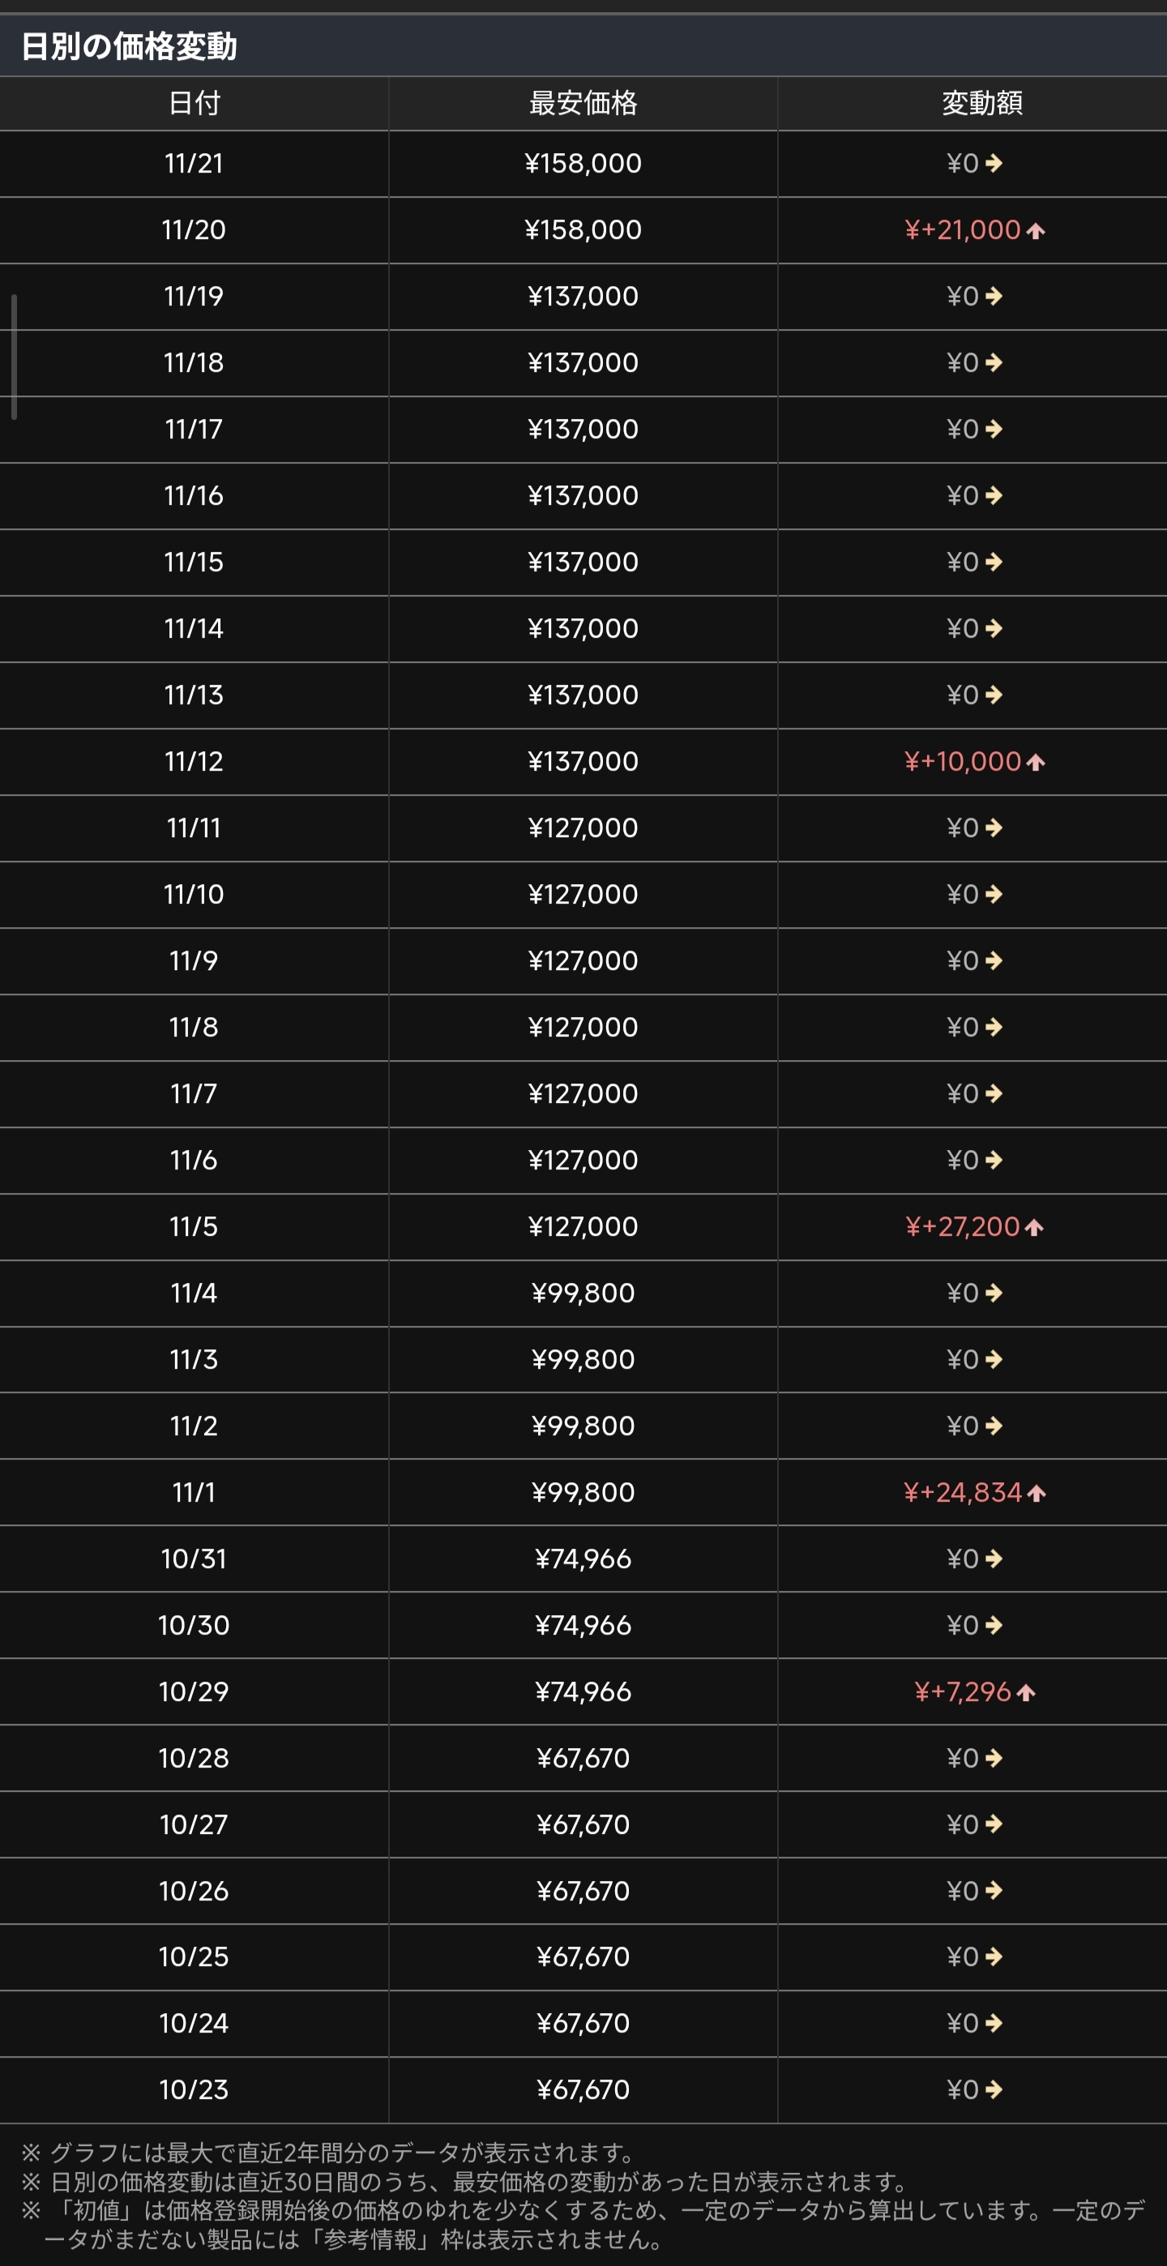The height and width of the screenshot is (2266, 1167).
Task: Click the up arrow icon for 11/1
Action: tap(1037, 1493)
